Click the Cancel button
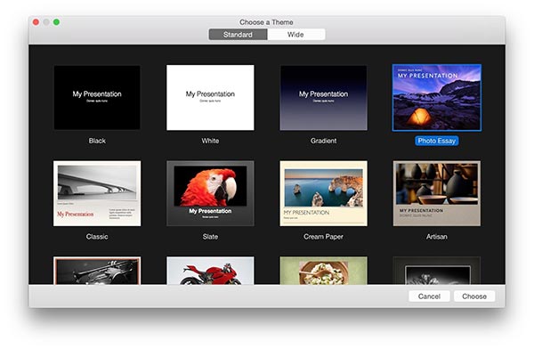The width and height of the screenshot is (534, 349). pyautogui.click(x=429, y=296)
